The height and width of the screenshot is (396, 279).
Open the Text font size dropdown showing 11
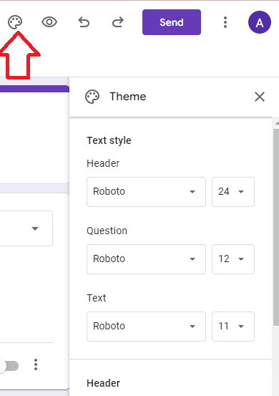click(233, 327)
